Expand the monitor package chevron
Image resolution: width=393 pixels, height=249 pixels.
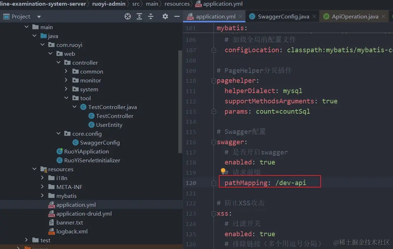[x=66, y=80]
